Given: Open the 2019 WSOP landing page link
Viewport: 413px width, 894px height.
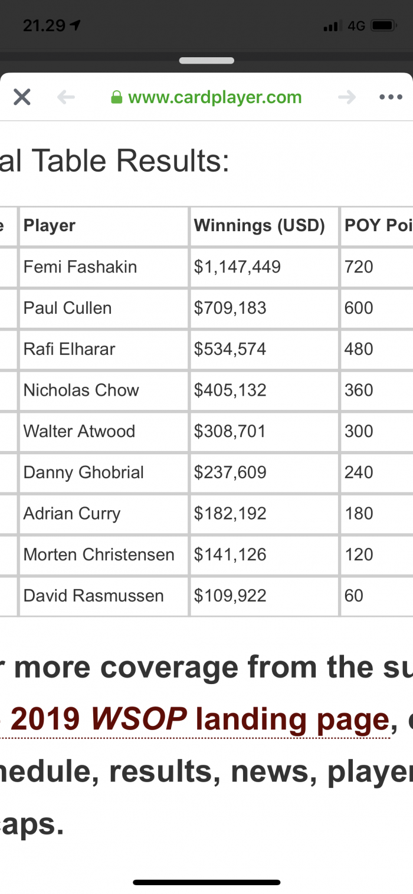Looking at the screenshot, I should [200, 719].
